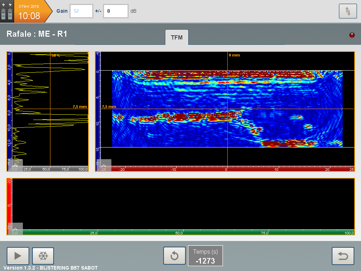Click the red status LED indicator
This screenshot has height=271, width=361.
point(352,35)
